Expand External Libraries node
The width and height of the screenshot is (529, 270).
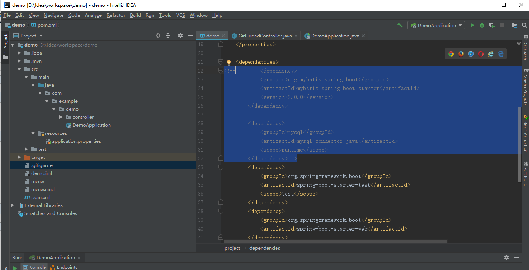coord(13,205)
